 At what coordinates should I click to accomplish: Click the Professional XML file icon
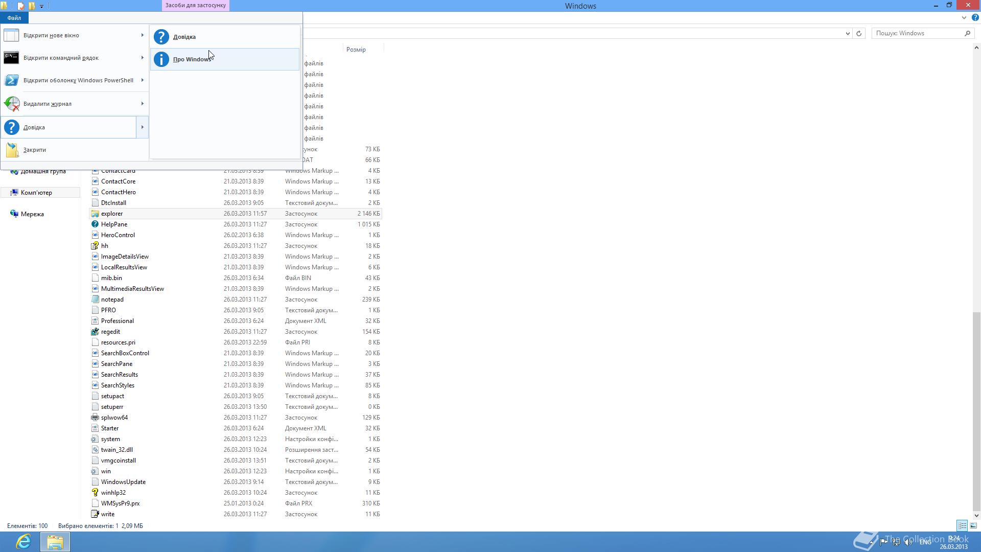coord(95,321)
